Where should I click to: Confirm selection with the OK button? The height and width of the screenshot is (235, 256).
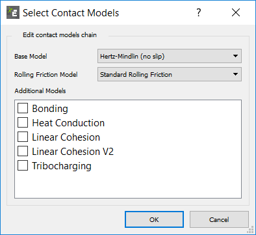(154, 219)
